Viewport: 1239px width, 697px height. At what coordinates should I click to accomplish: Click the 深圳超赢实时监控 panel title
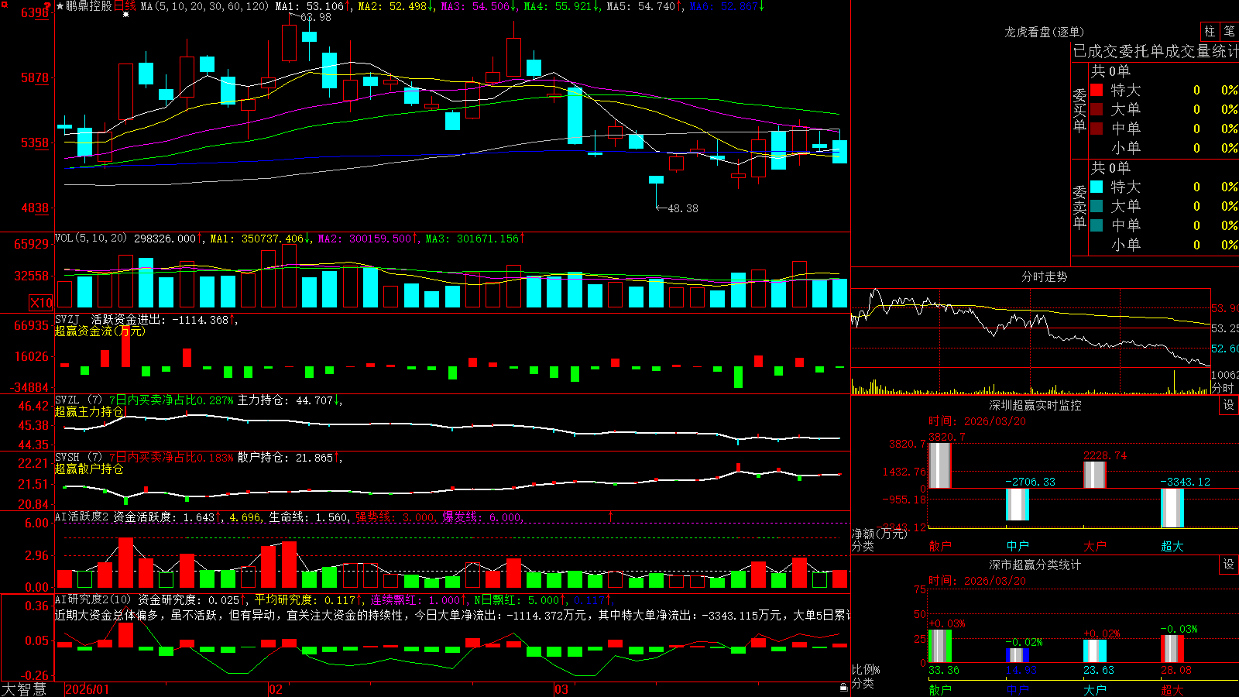click(1035, 405)
